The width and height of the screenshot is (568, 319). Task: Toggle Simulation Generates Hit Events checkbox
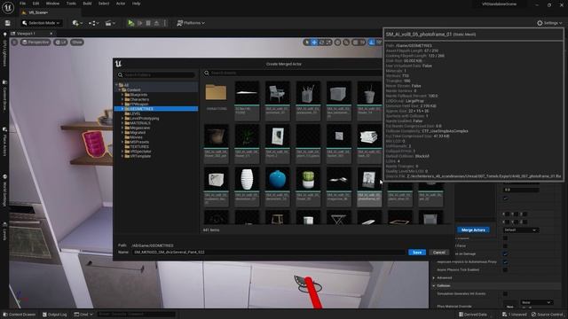505,293
